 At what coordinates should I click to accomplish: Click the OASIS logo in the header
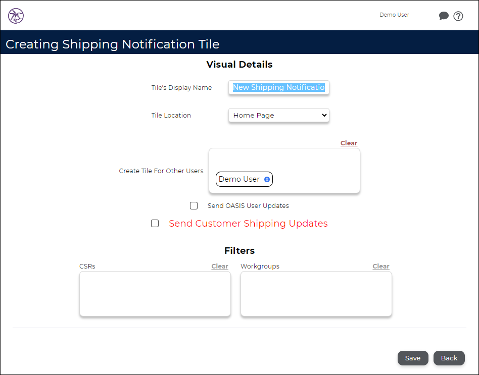point(16,16)
